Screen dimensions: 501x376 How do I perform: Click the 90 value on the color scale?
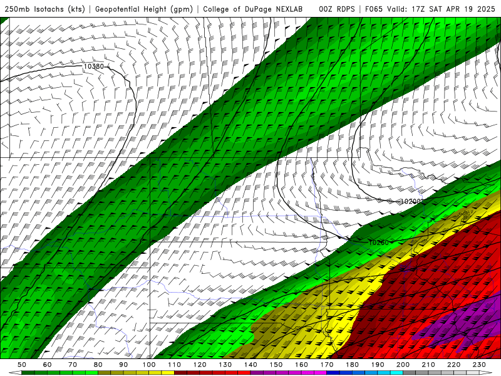[123, 365]
